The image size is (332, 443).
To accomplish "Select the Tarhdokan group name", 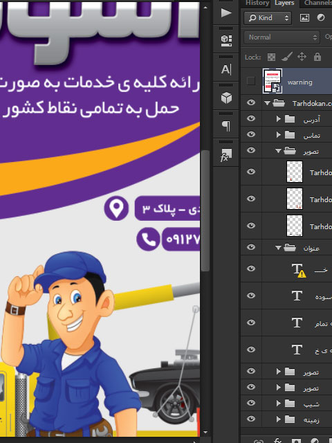I will 312,103.
